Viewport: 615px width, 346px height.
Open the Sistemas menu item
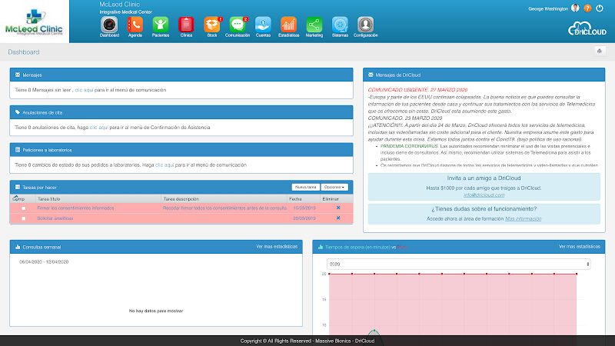pos(340,25)
